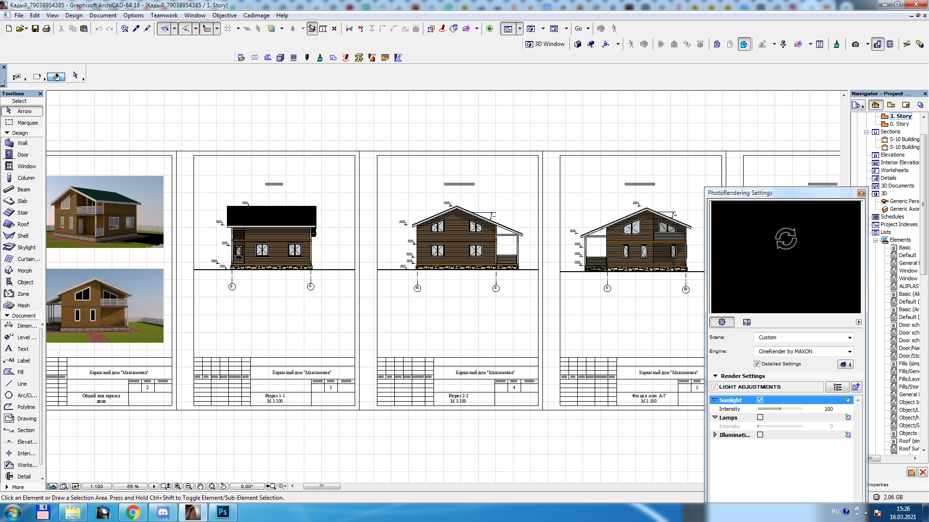Open the Scene dropdown showing Custom
Image resolution: width=929 pixels, height=522 pixels.
(x=803, y=337)
